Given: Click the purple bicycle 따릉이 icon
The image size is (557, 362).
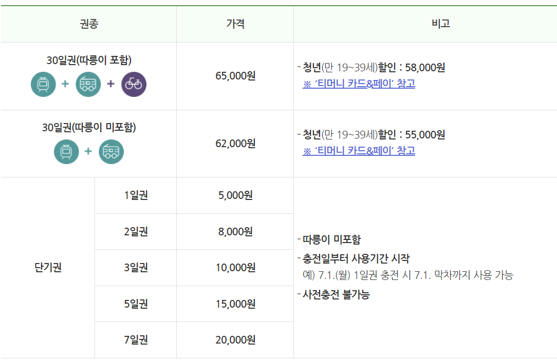Looking at the screenshot, I should click(134, 84).
